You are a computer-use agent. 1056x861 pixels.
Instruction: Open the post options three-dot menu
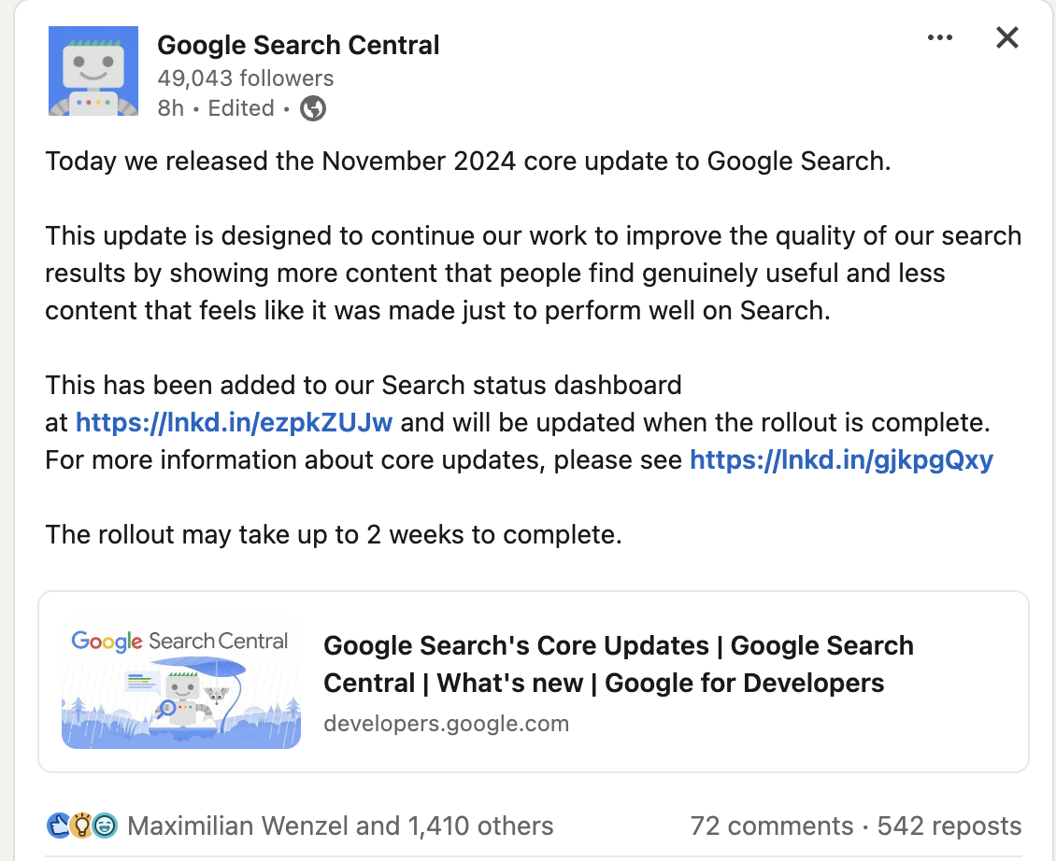tap(940, 37)
